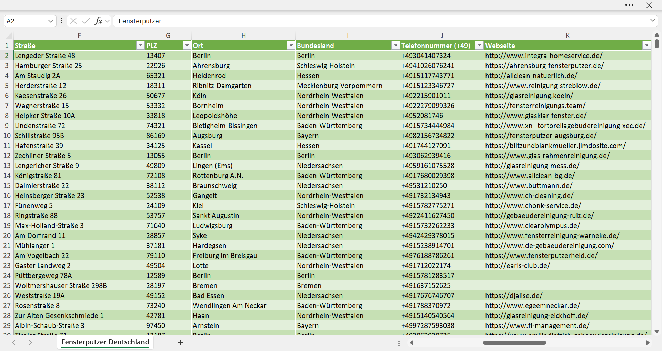This screenshot has height=351, width=662.
Task: Select column H header
Action: coord(243,36)
